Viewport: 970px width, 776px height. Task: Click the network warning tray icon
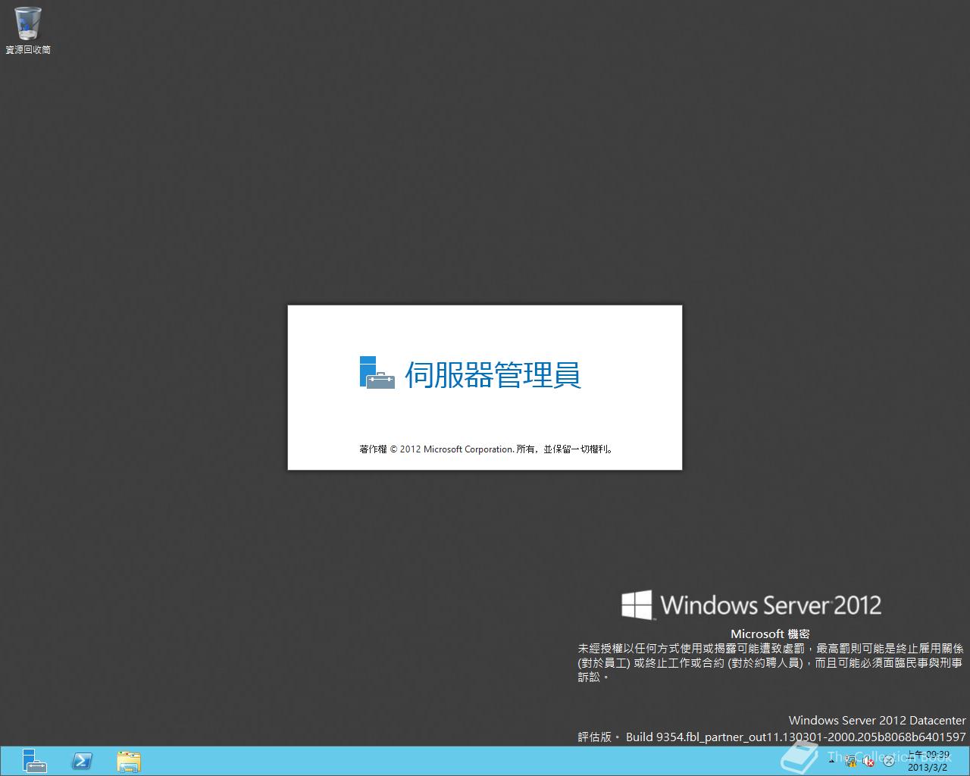click(851, 761)
